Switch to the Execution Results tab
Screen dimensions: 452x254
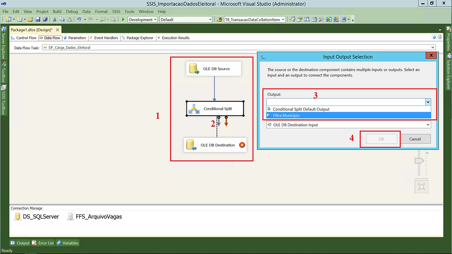click(173, 38)
